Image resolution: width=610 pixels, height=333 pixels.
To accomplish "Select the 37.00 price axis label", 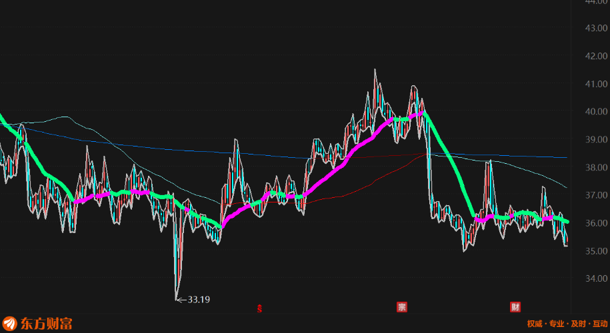I will [597, 195].
